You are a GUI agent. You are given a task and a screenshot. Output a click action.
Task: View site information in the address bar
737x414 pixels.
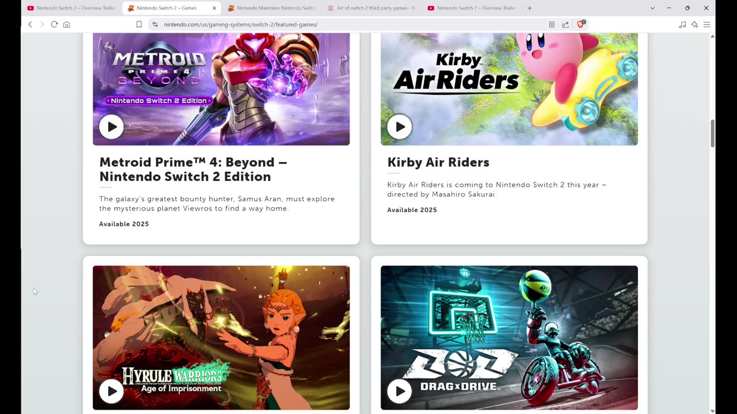[x=154, y=24]
